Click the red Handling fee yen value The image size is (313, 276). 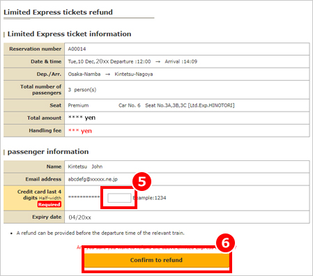point(79,131)
